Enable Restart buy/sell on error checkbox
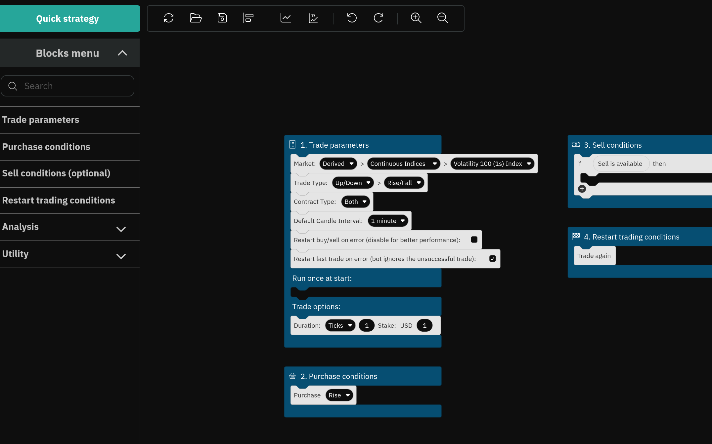 point(474,240)
